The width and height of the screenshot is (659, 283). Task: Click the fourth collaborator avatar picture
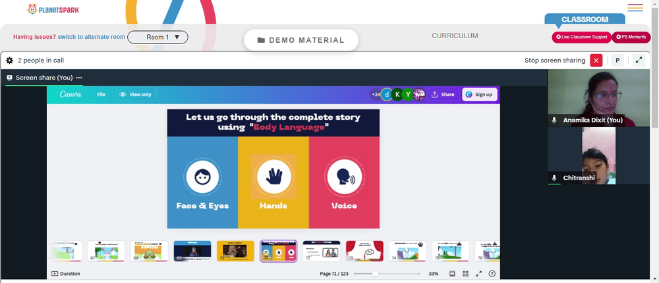[x=419, y=95]
